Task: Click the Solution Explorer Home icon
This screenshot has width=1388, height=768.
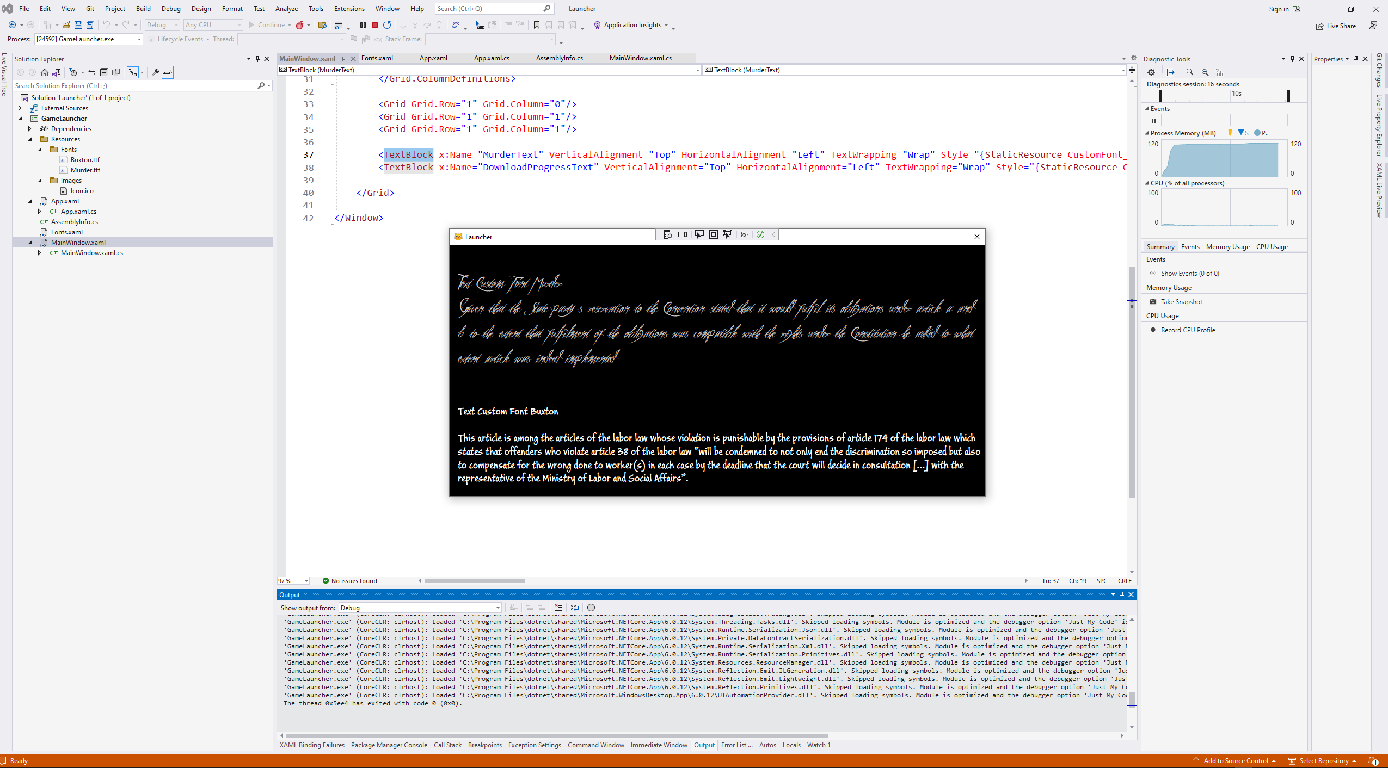Action: [x=45, y=72]
